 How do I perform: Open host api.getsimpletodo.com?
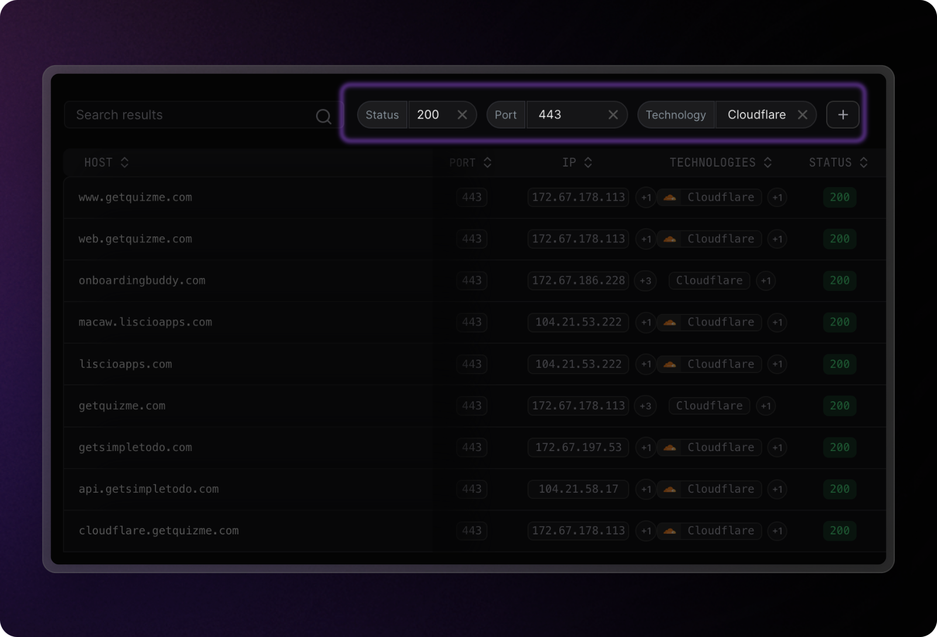click(x=149, y=489)
